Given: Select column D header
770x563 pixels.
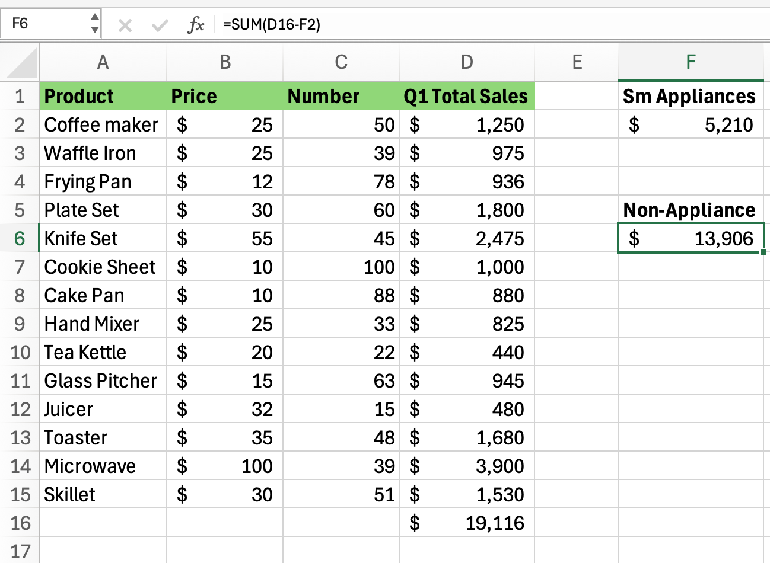Looking at the screenshot, I should tap(467, 62).
